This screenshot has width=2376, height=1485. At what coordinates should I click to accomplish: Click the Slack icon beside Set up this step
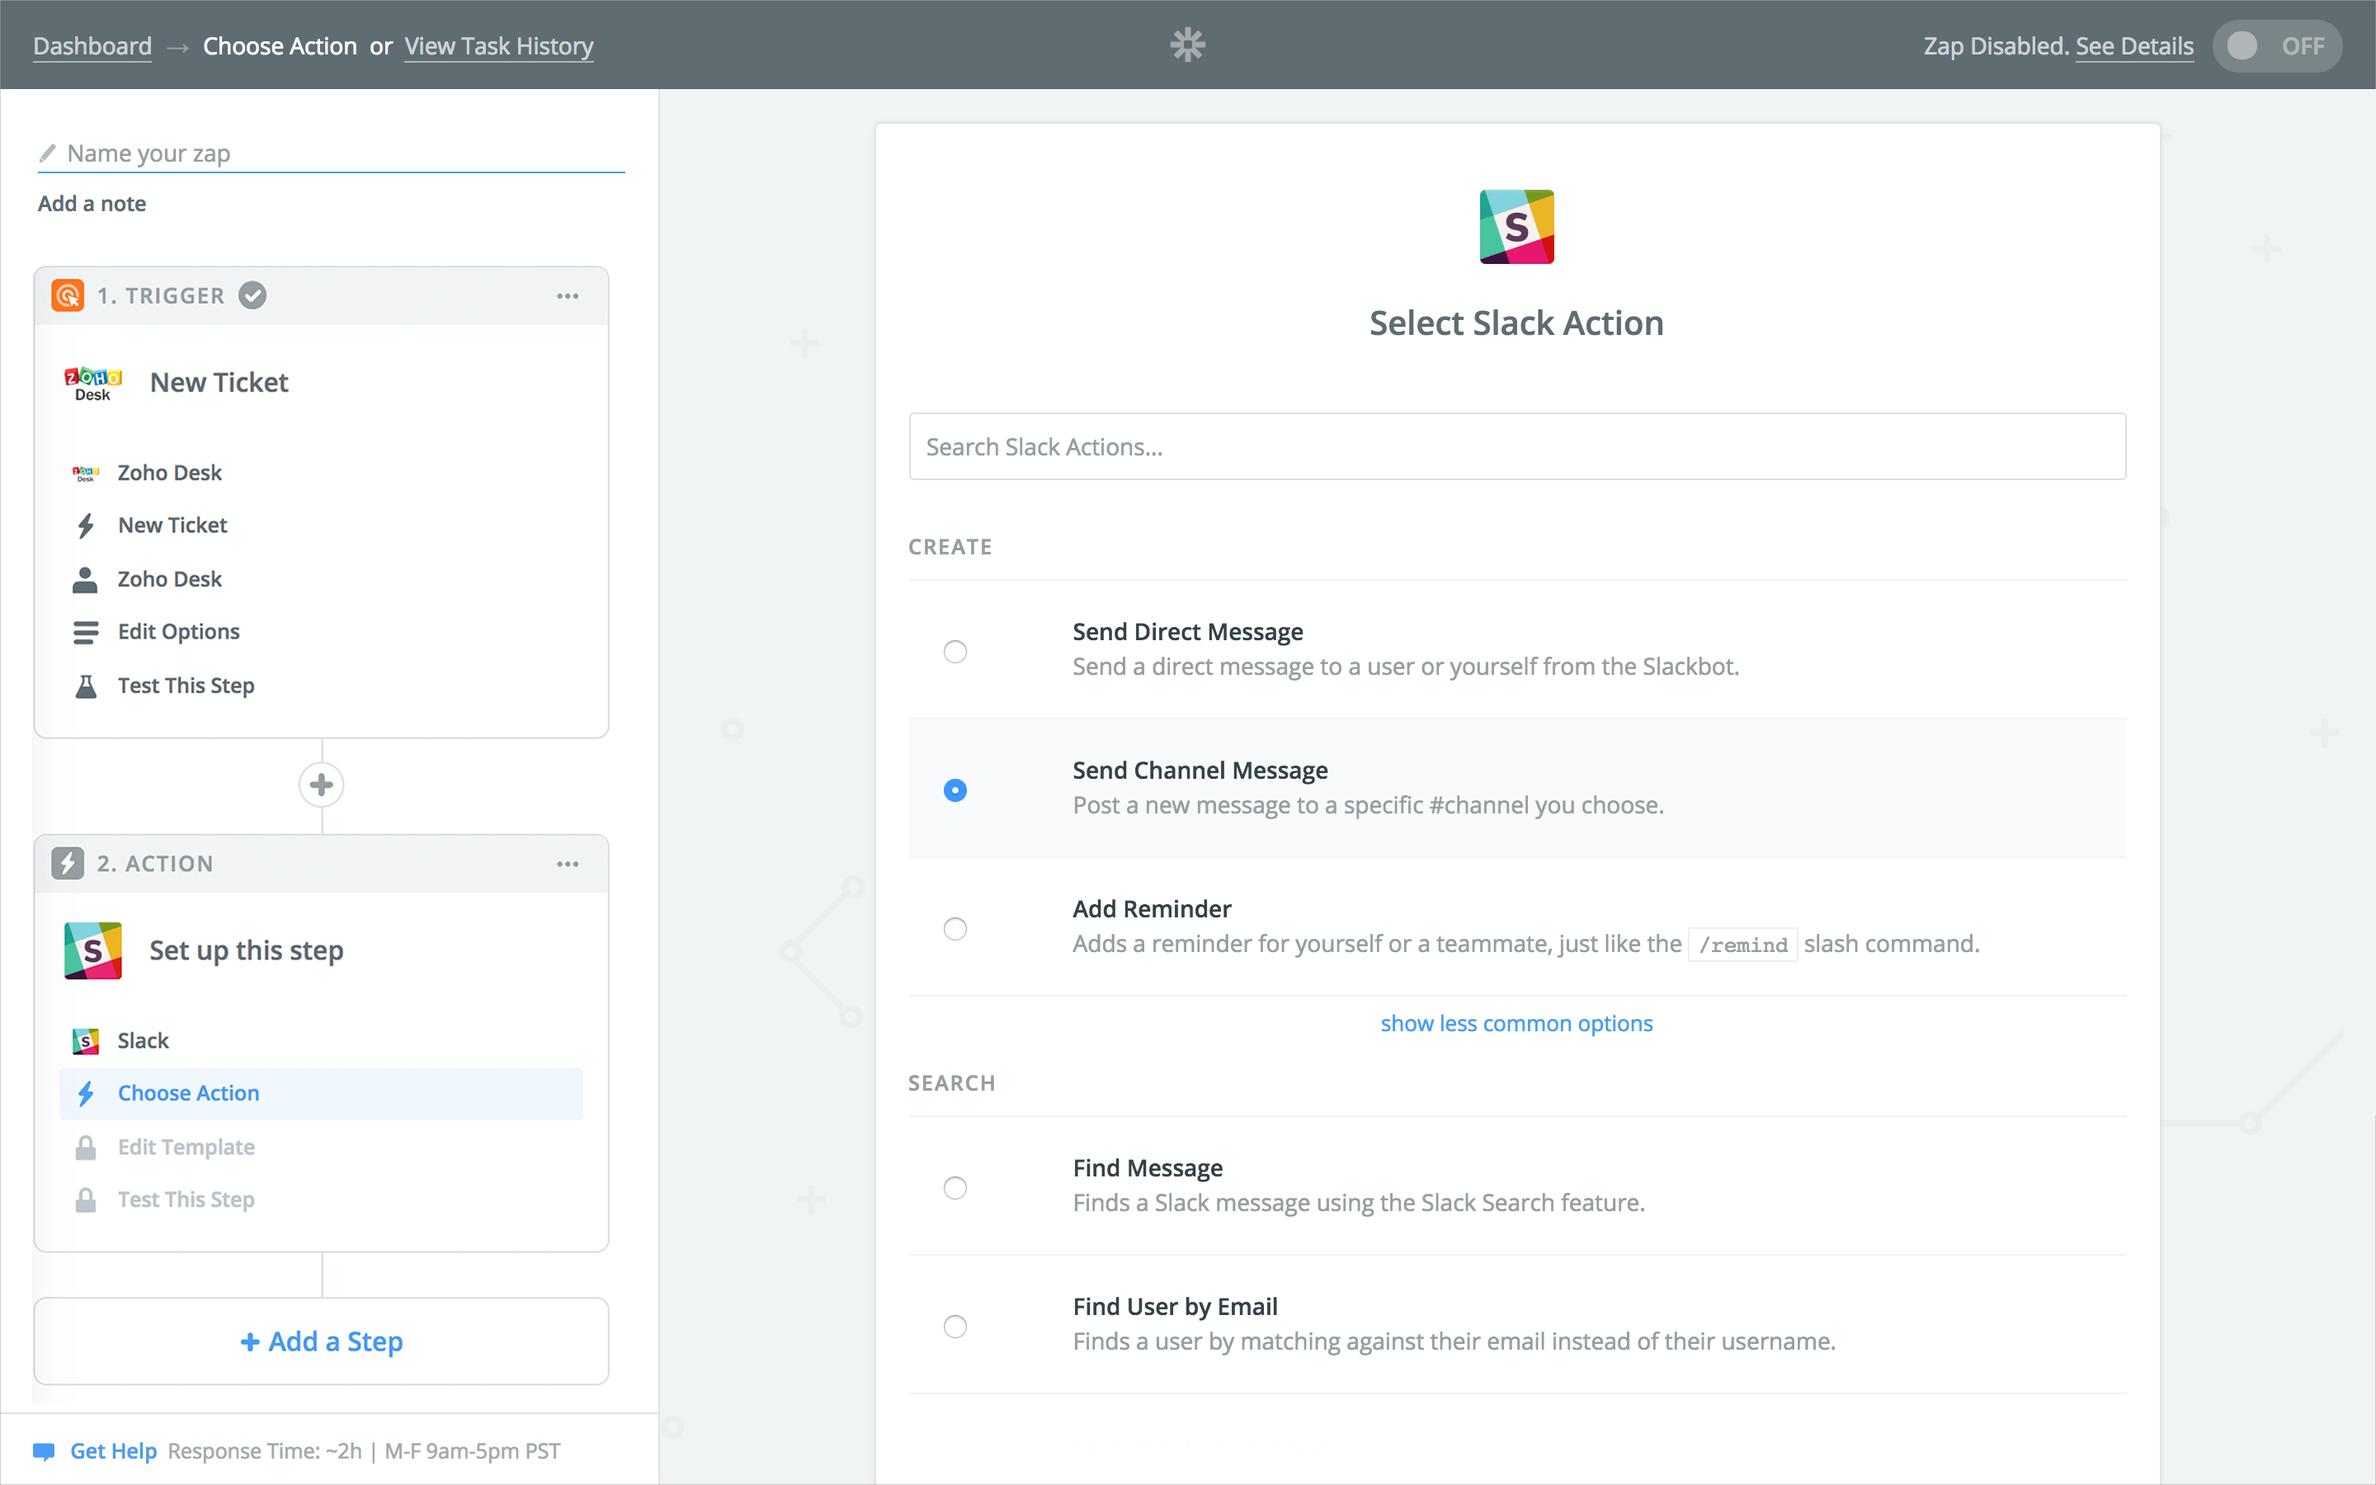[93, 950]
